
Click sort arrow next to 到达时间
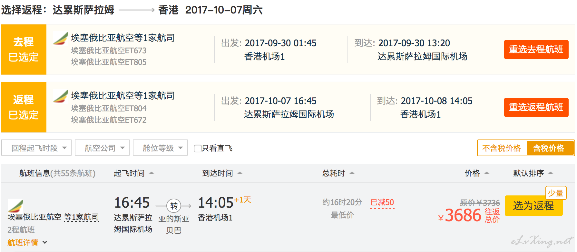pyautogui.click(x=240, y=173)
